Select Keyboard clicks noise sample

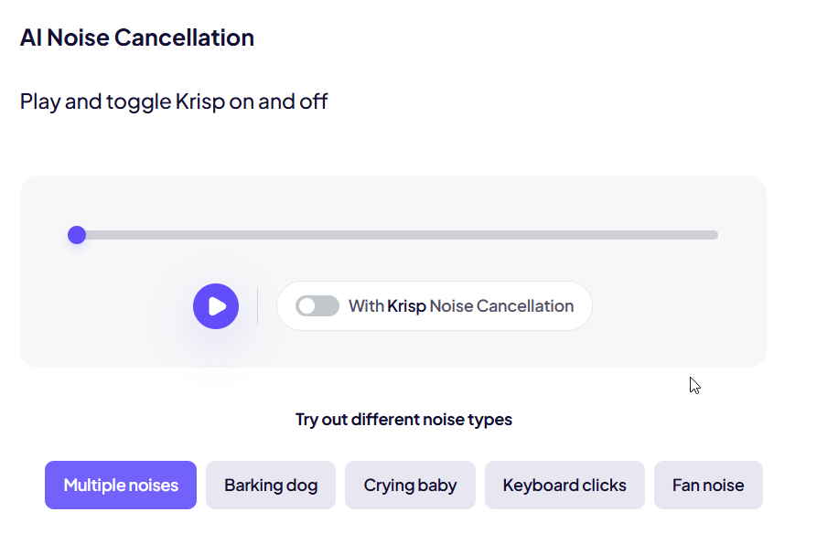pos(564,486)
